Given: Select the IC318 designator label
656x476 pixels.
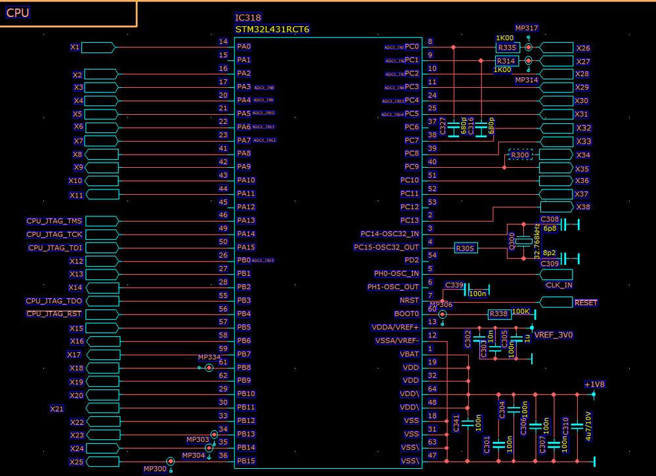Looking at the screenshot, I should pos(248,18).
